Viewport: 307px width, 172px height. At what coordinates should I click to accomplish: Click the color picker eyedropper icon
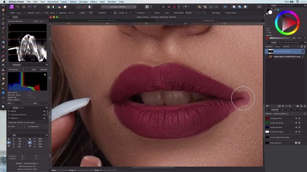[275, 10]
